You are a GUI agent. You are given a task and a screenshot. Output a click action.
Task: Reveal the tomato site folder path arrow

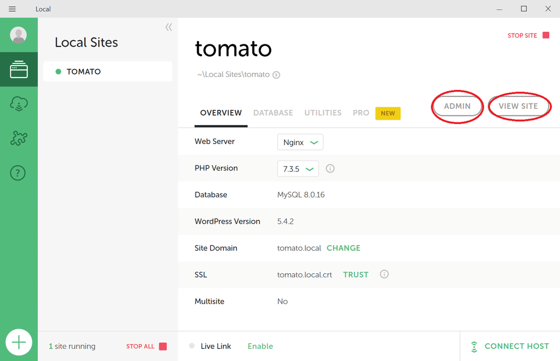click(276, 75)
